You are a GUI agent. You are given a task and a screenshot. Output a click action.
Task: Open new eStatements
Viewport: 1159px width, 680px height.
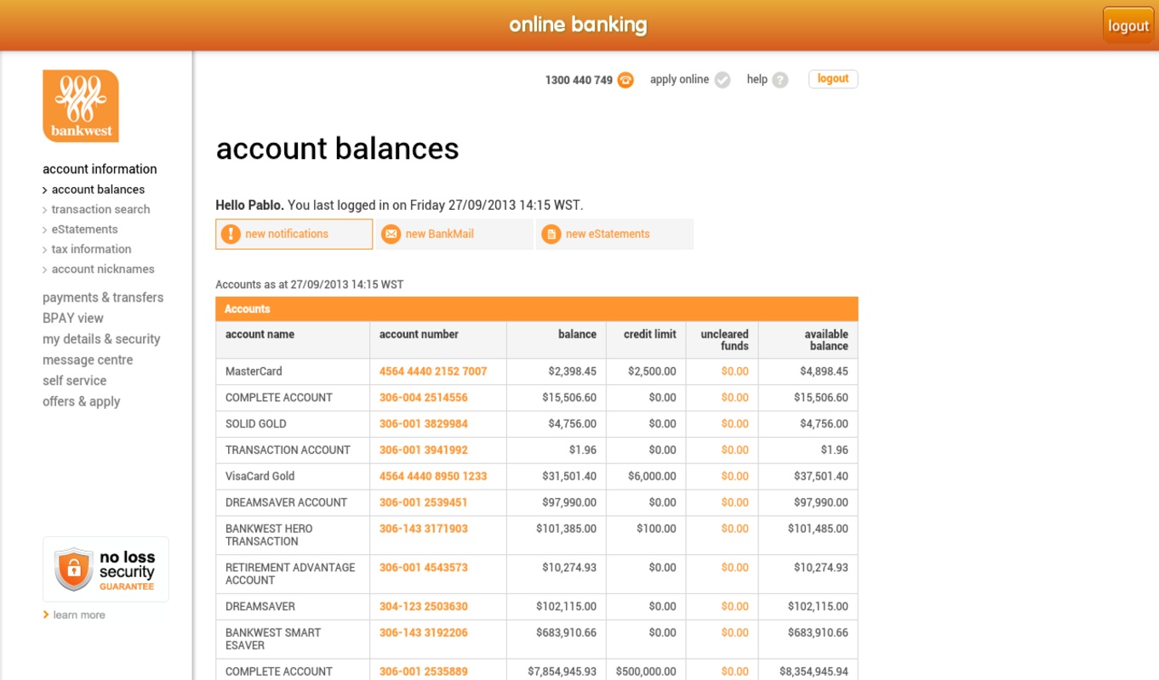point(614,234)
